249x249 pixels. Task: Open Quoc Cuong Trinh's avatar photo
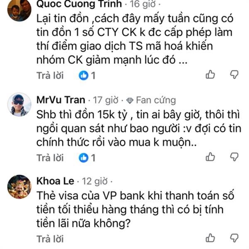[x=19, y=10]
